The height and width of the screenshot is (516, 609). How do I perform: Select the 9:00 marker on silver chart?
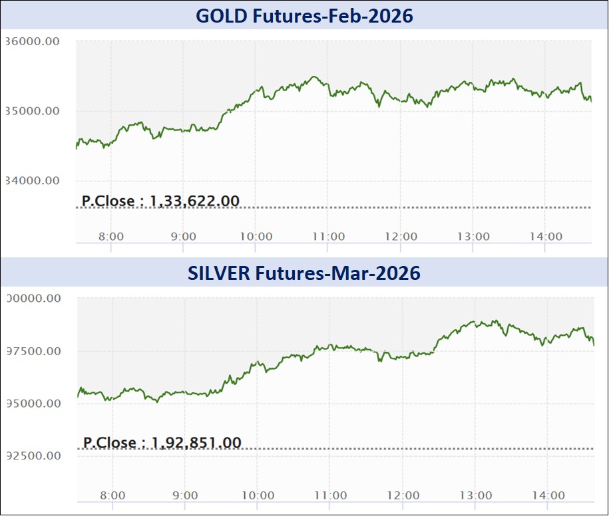click(x=185, y=495)
